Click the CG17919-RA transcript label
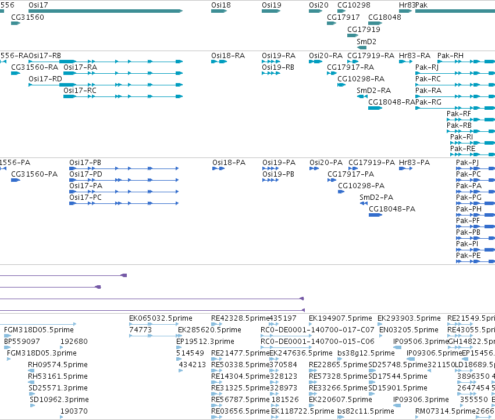Viewport: 495px width, 420px height. click(371, 56)
